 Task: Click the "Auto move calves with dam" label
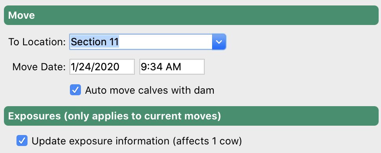[x=150, y=90]
